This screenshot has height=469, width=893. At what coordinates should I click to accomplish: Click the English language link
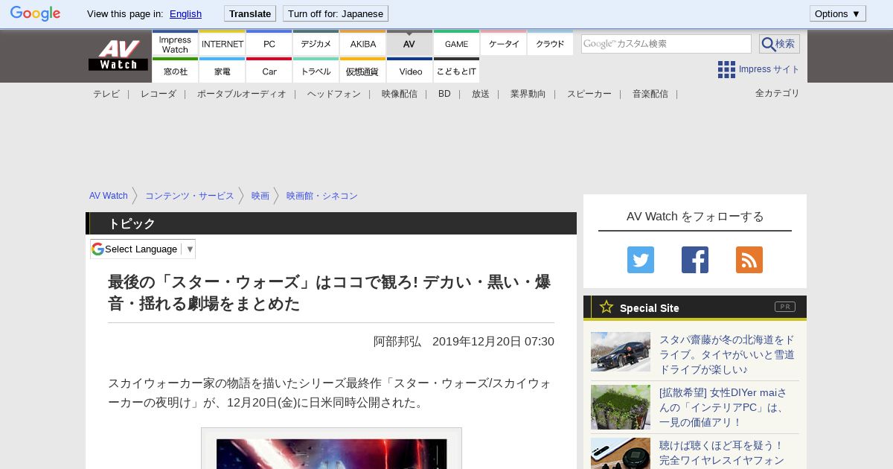[x=185, y=13]
